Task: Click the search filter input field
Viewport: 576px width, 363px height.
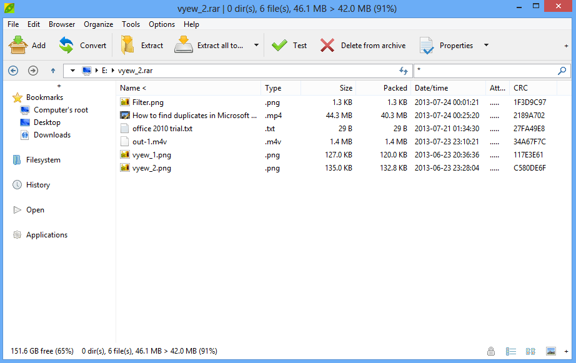Action: click(486, 71)
